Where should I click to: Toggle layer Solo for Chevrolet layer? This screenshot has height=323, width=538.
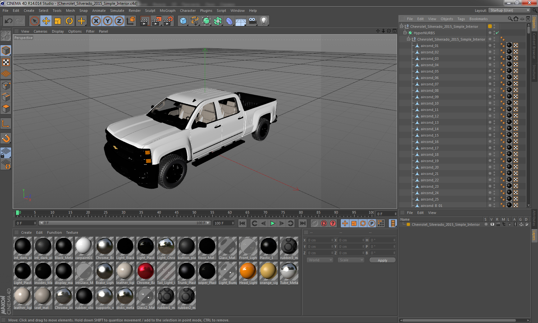click(486, 225)
